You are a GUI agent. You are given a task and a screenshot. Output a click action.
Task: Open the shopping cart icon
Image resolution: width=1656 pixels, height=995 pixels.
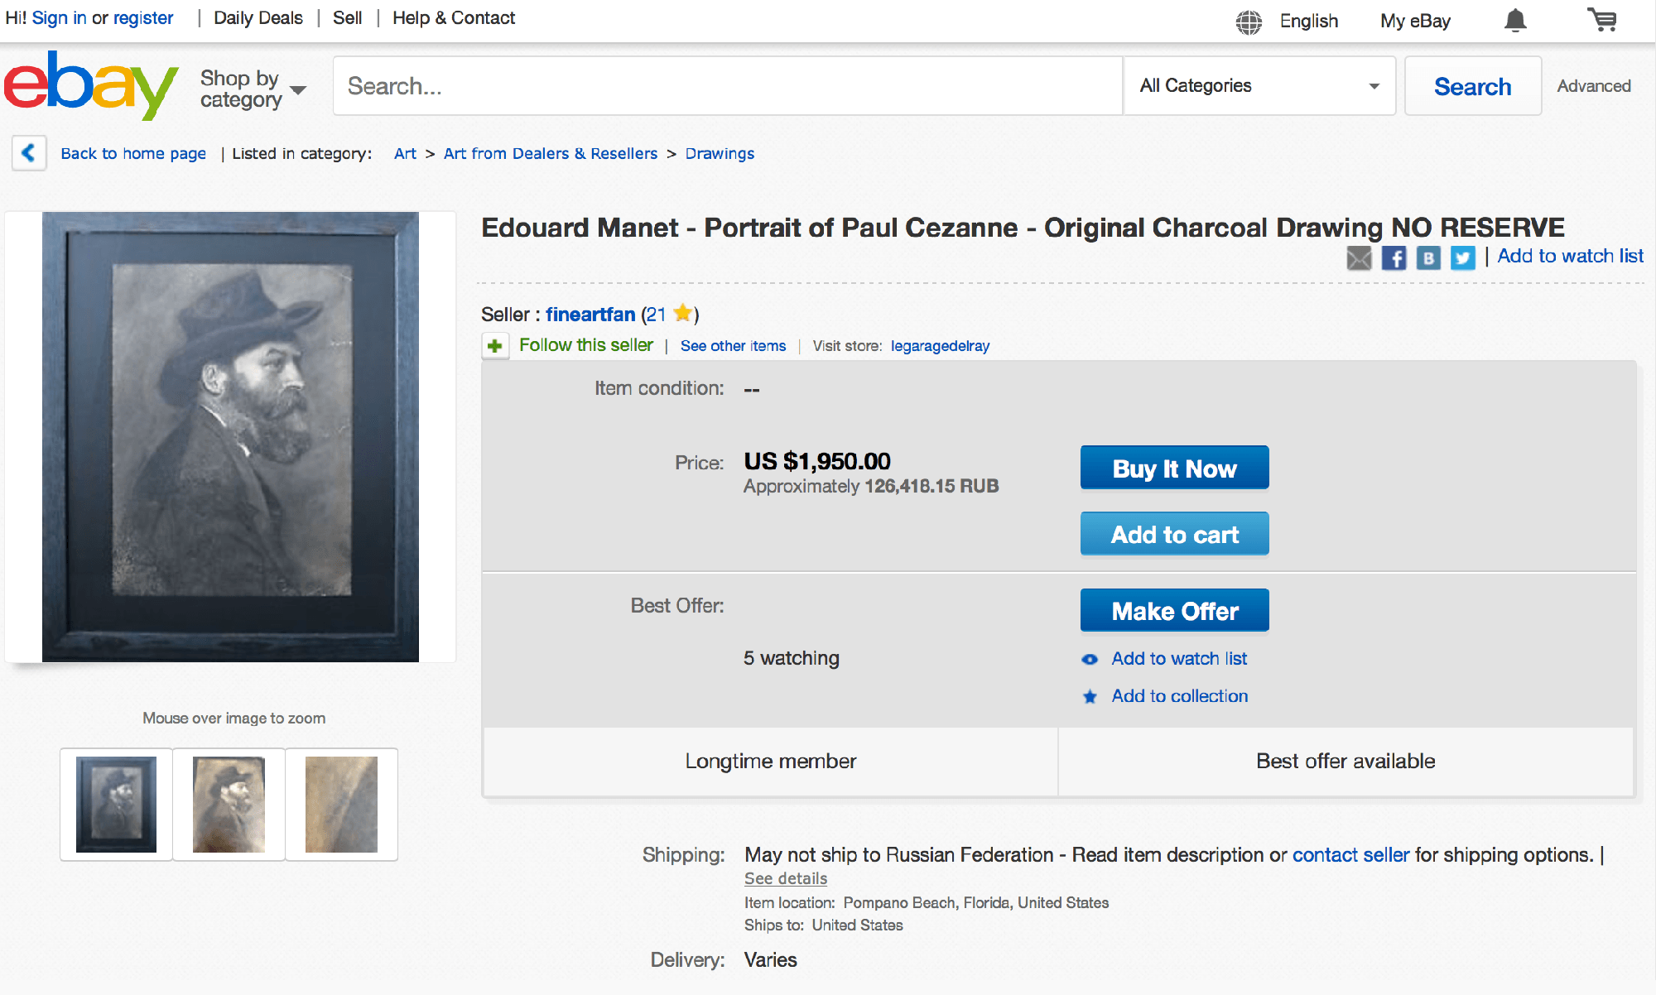coord(1602,20)
